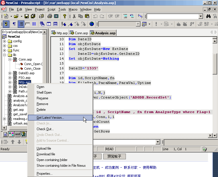This screenshot has width=218, height=177.
Task: Choose Open containing folder
Action: tap(60, 160)
